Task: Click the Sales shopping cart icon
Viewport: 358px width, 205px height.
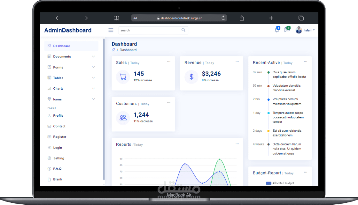Action: pyautogui.click(x=123, y=77)
